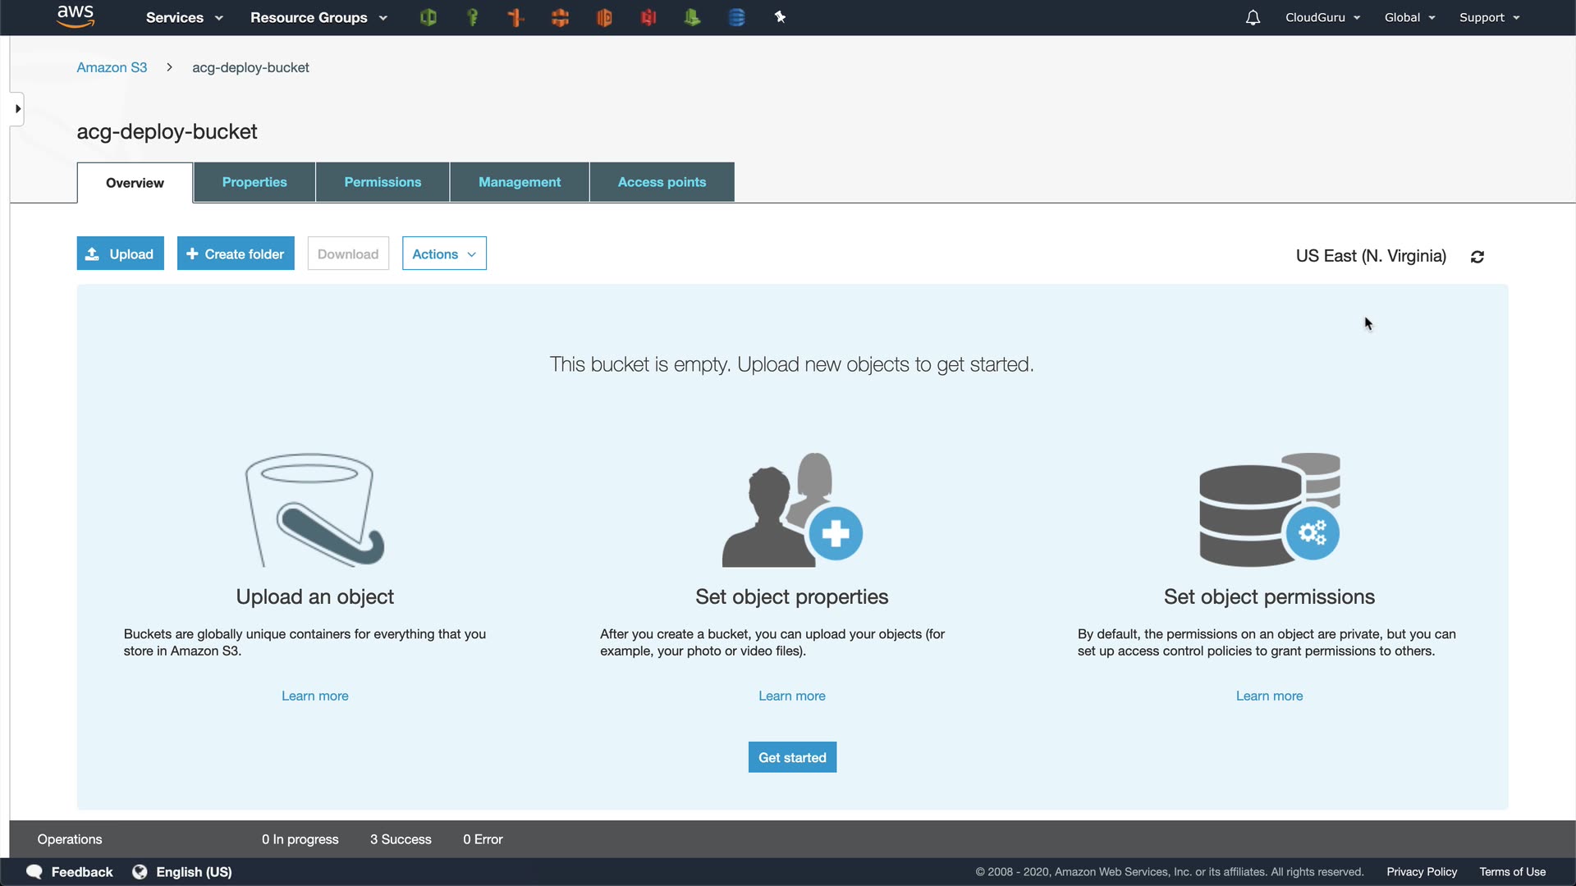The width and height of the screenshot is (1576, 886).
Task: Open the Global region dropdown
Action: (x=1409, y=17)
